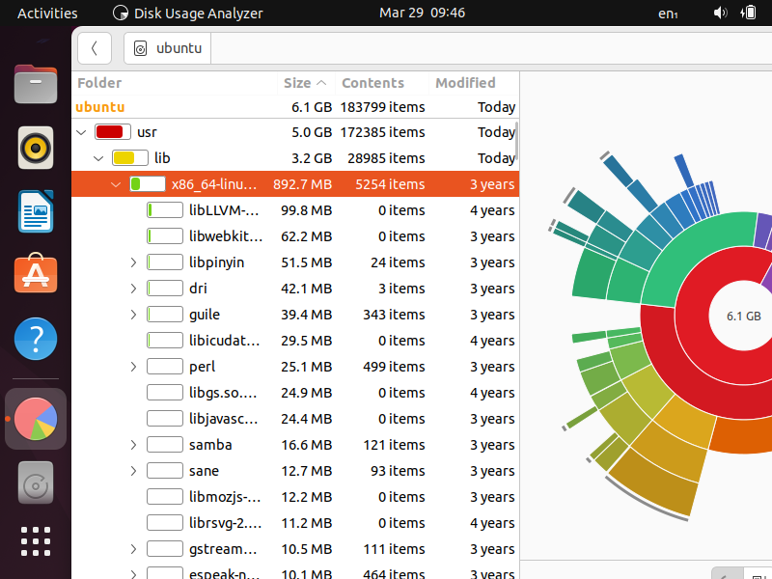Click the 343 items cell for guile
This screenshot has height=579, width=772.
[394, 315]
